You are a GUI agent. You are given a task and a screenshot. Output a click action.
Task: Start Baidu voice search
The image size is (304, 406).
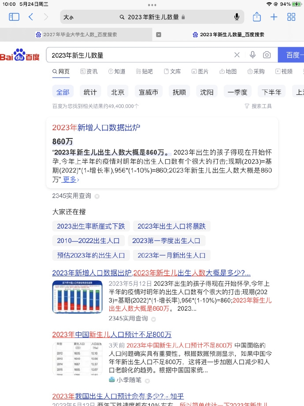pos(252,55)
